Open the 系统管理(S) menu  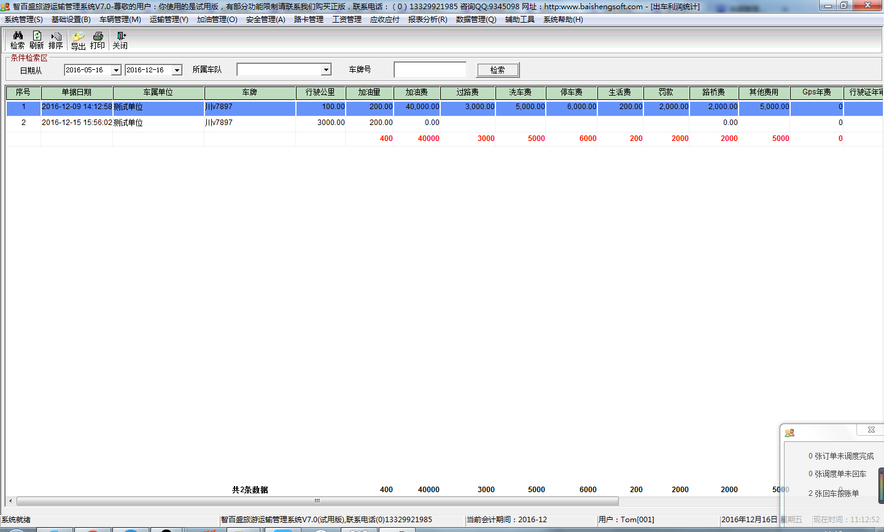(24, 20)
